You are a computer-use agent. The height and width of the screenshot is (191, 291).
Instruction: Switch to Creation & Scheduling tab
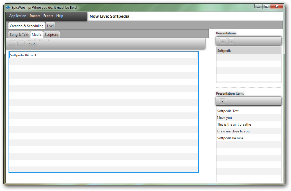pos(26,26)
